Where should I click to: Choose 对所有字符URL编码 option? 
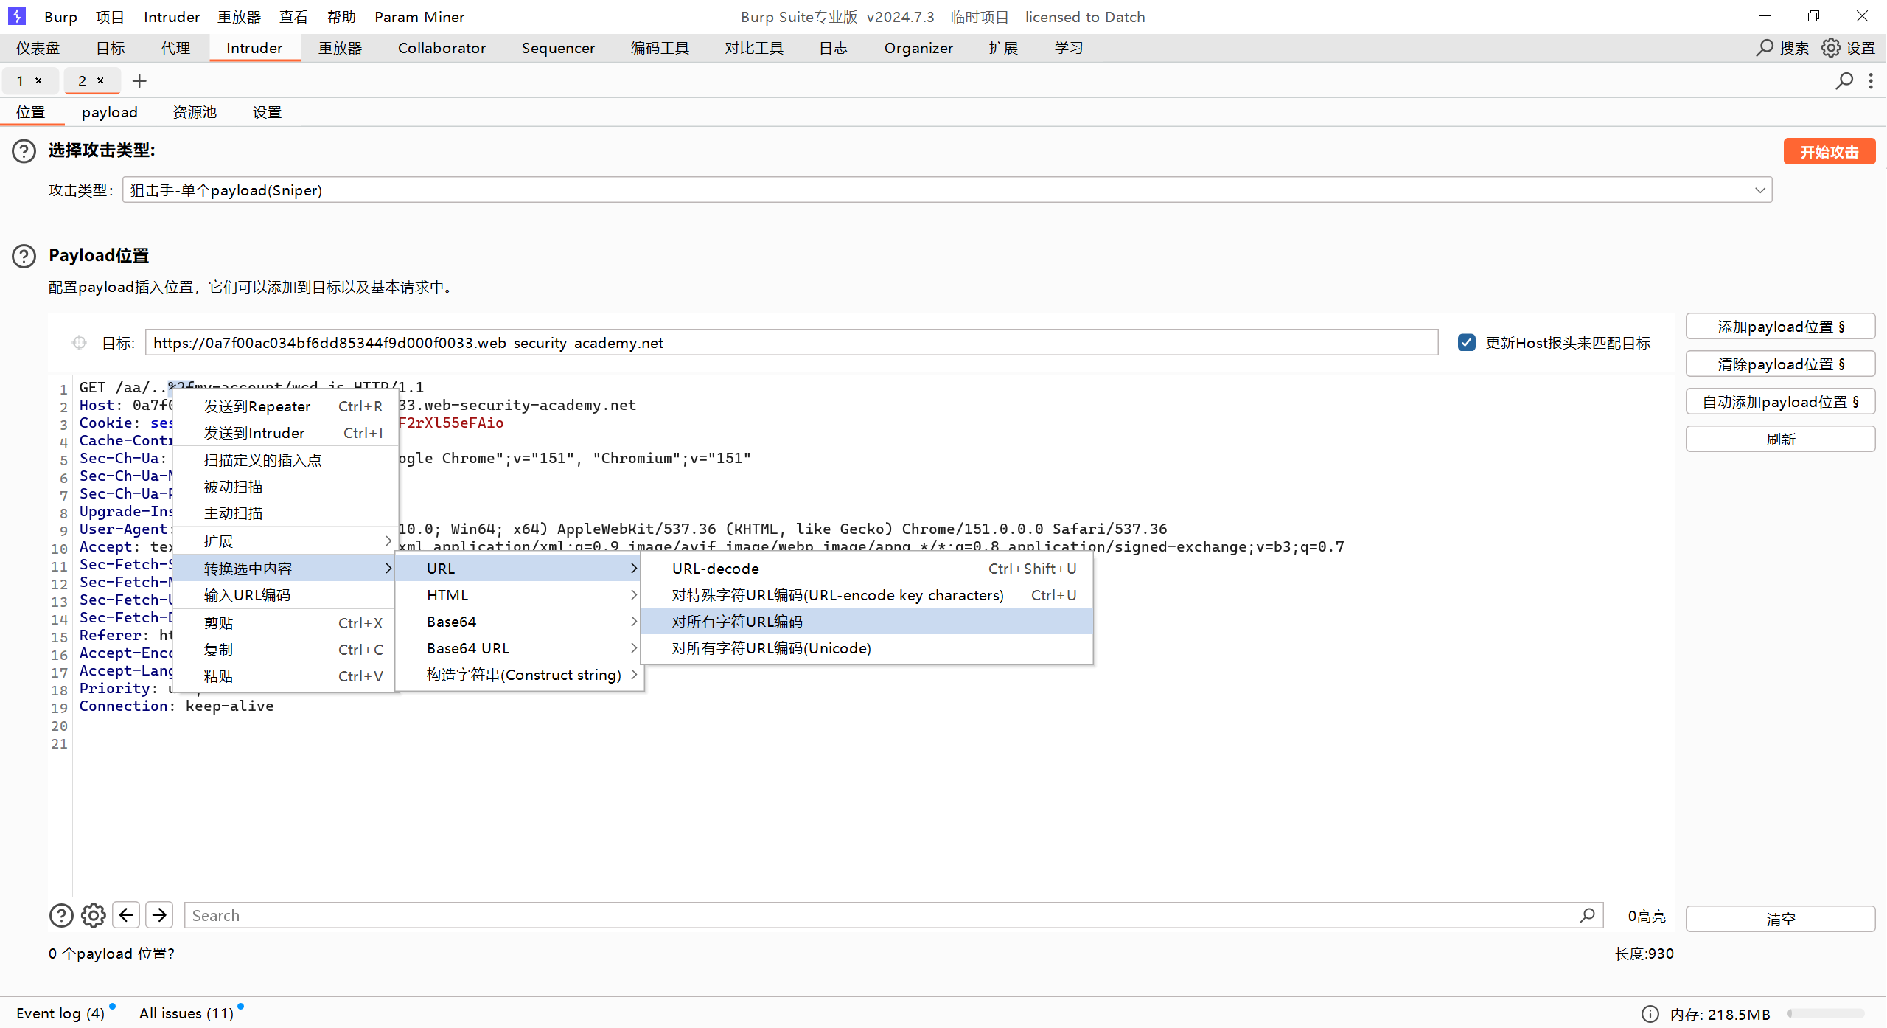pyautogui.click(x=867, y=622)
